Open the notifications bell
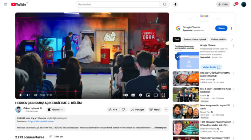 click(x=235, y=4)
